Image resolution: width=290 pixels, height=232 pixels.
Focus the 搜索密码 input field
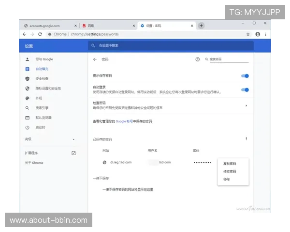(x=229, y=59)
